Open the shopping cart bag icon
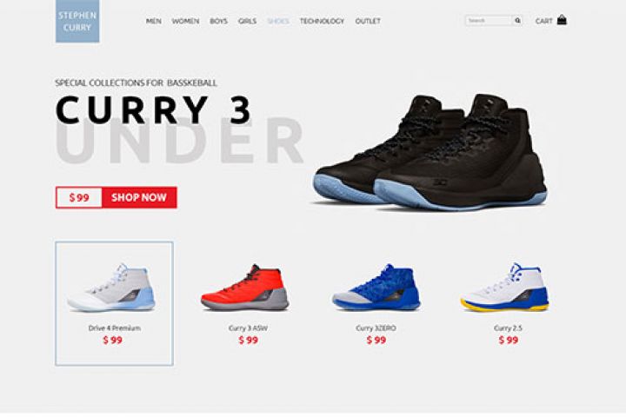 coord(562,20)
